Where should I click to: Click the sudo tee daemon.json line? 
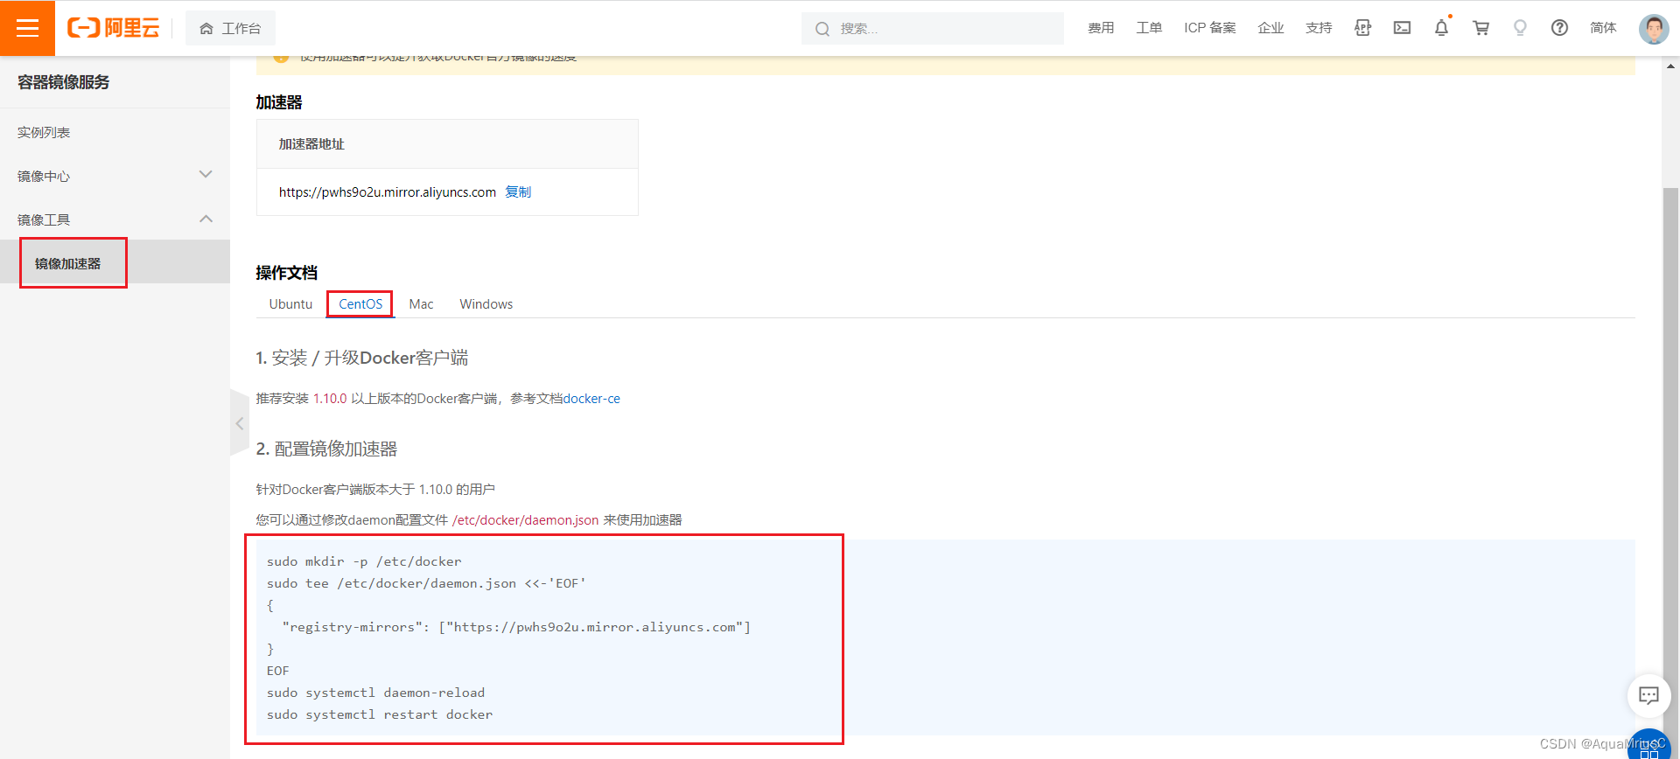coord(426,583)
